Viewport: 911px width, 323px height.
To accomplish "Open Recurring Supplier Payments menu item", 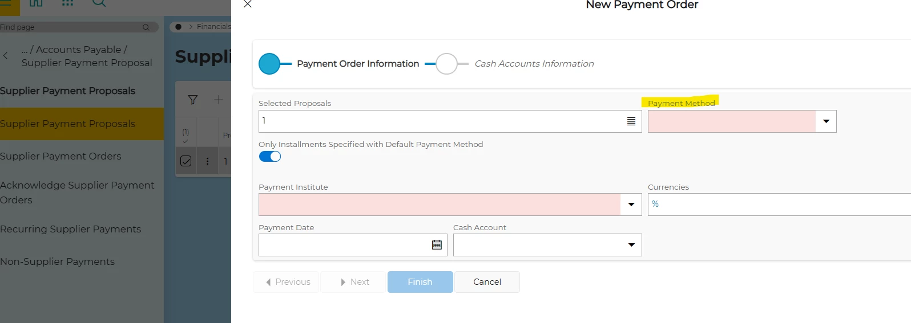I will coord(70,229).
